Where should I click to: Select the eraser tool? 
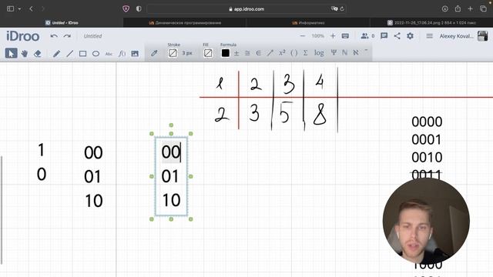point(38,53)
